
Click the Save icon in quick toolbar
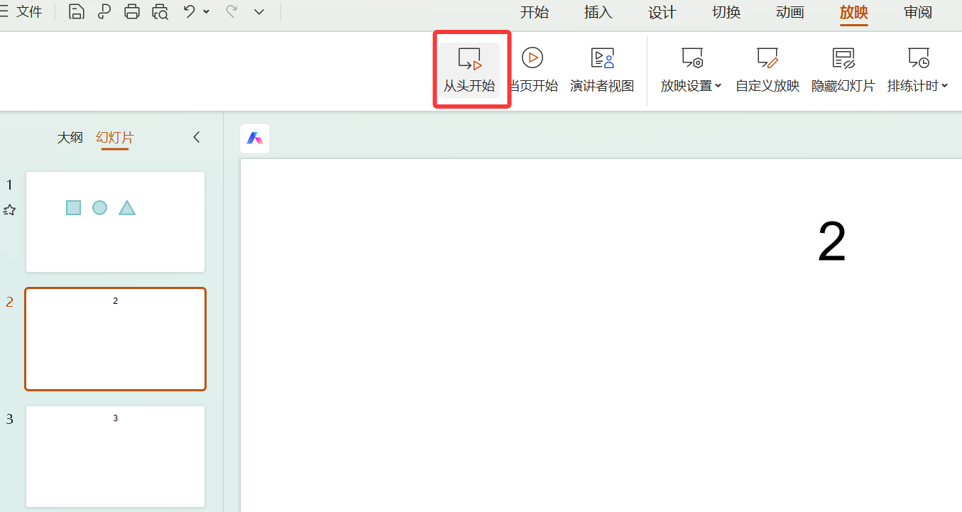coord(76,11)
